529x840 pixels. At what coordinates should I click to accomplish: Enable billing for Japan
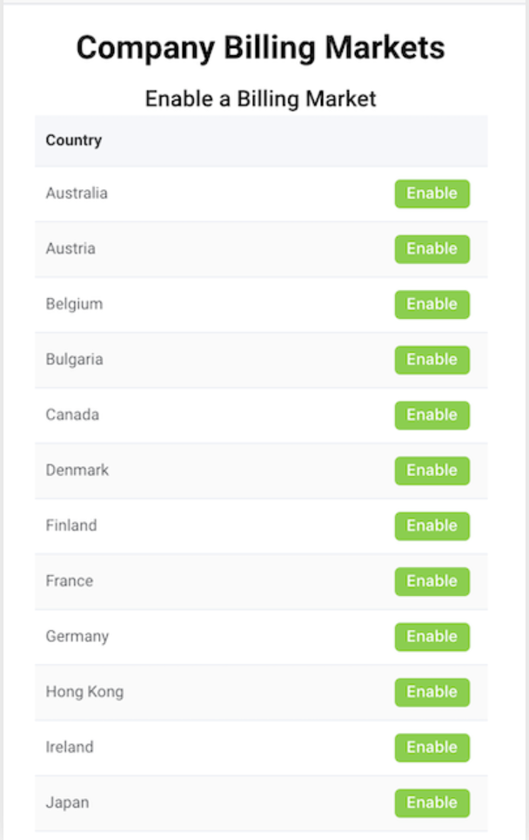click(432, 803)
